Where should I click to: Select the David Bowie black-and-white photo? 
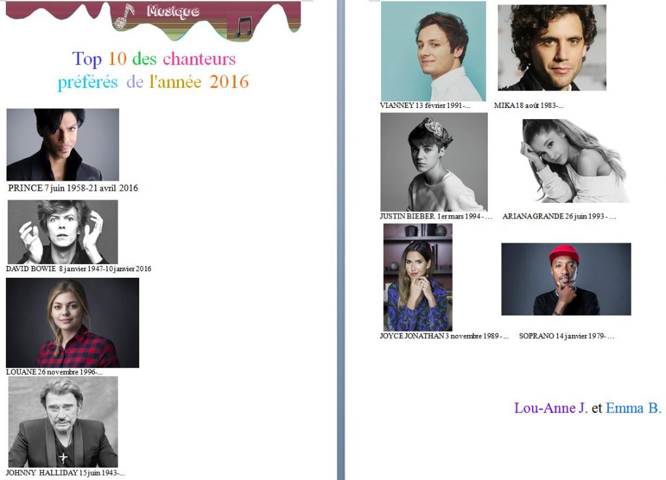pos(63,232)
